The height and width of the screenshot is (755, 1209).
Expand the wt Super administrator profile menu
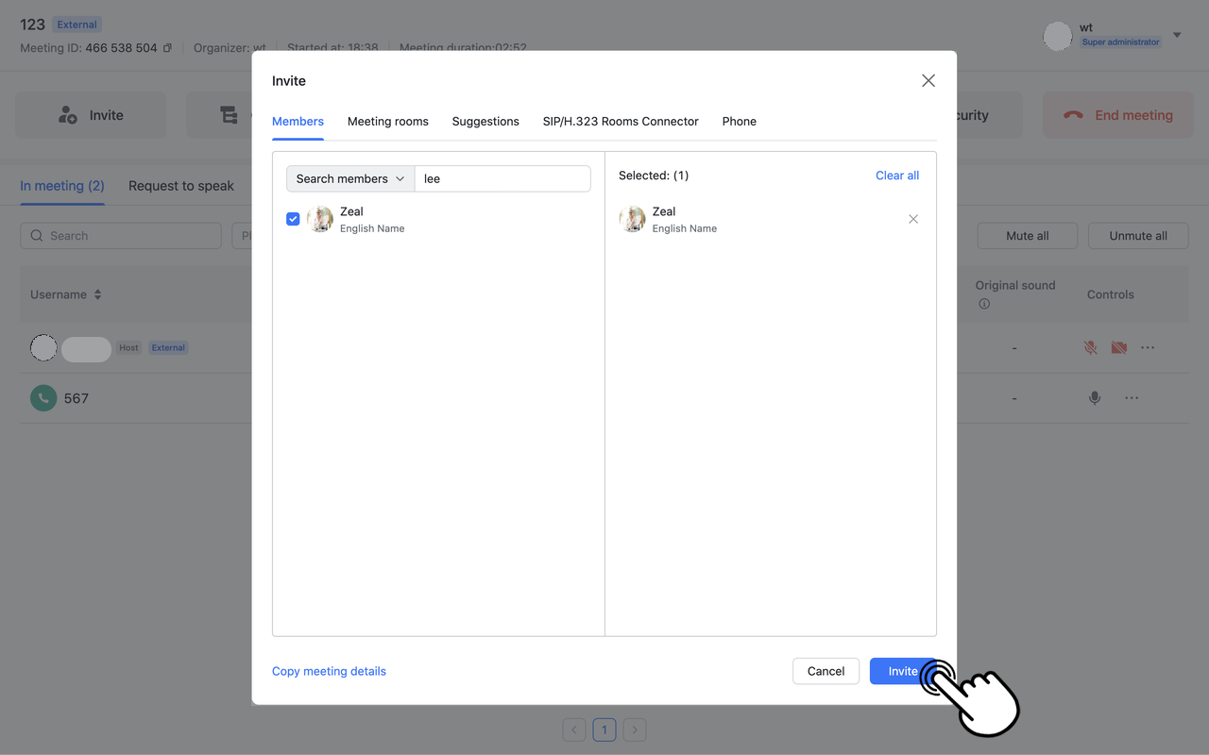click(1175, 34)
